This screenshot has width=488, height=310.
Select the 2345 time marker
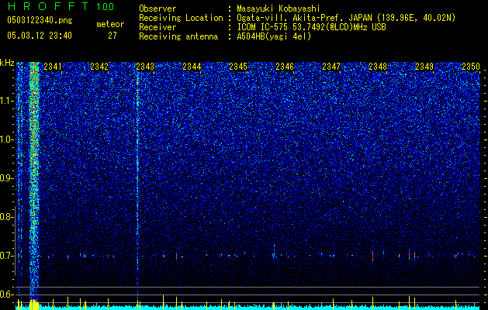[x=238, y=67]
